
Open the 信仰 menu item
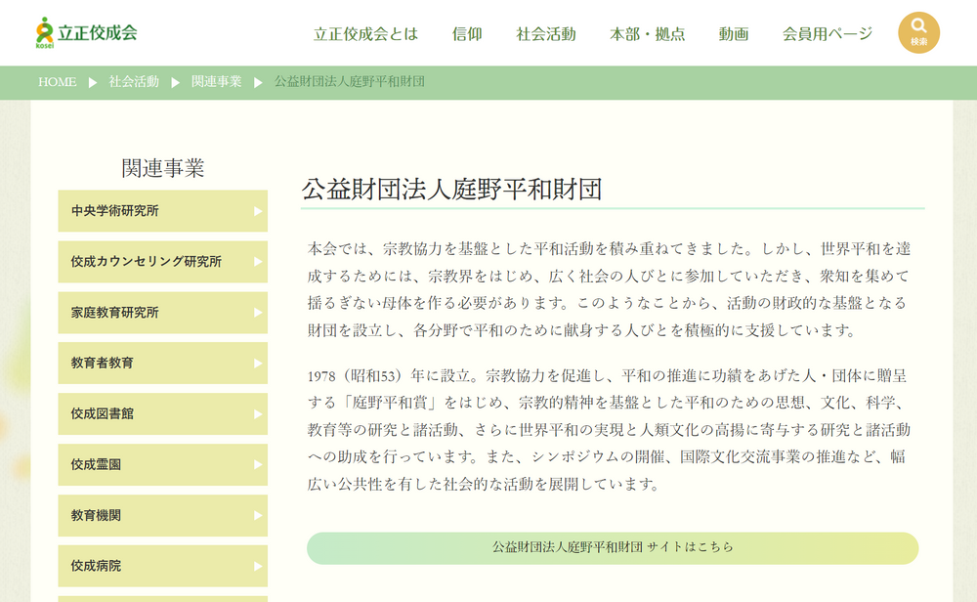pyautogui.click(x=467, y=34)
